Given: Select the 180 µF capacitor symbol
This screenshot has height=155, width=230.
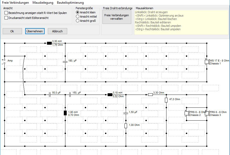Looking at the screenshot, I should pyautogui.click(x=65, y=62).
